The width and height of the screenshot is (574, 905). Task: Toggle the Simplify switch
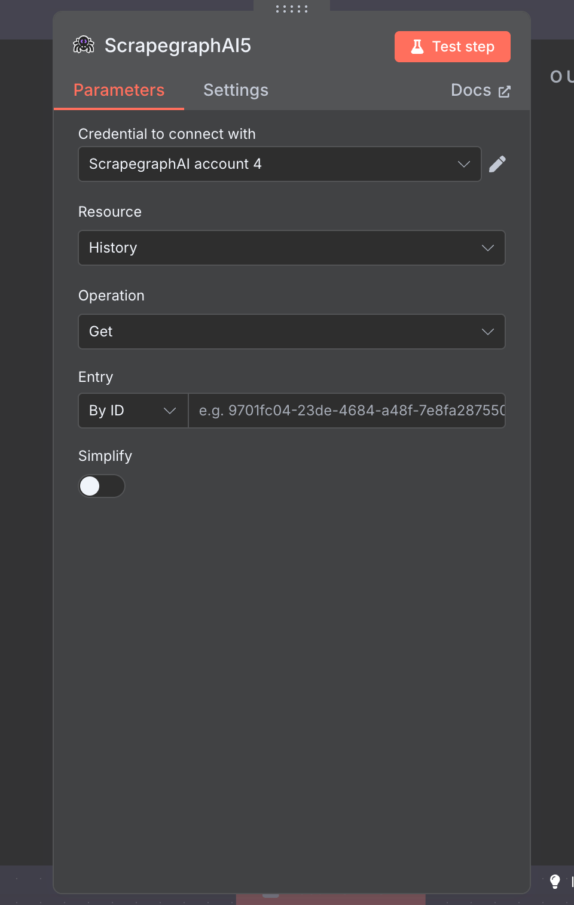pos(102,486)
